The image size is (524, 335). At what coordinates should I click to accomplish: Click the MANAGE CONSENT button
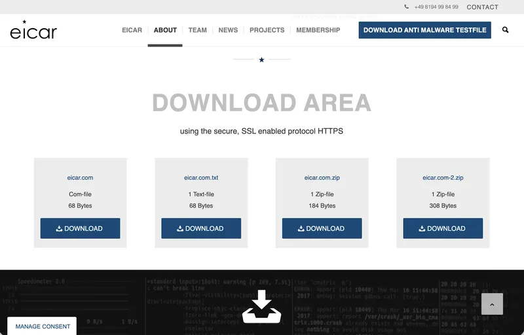[43, 326]
